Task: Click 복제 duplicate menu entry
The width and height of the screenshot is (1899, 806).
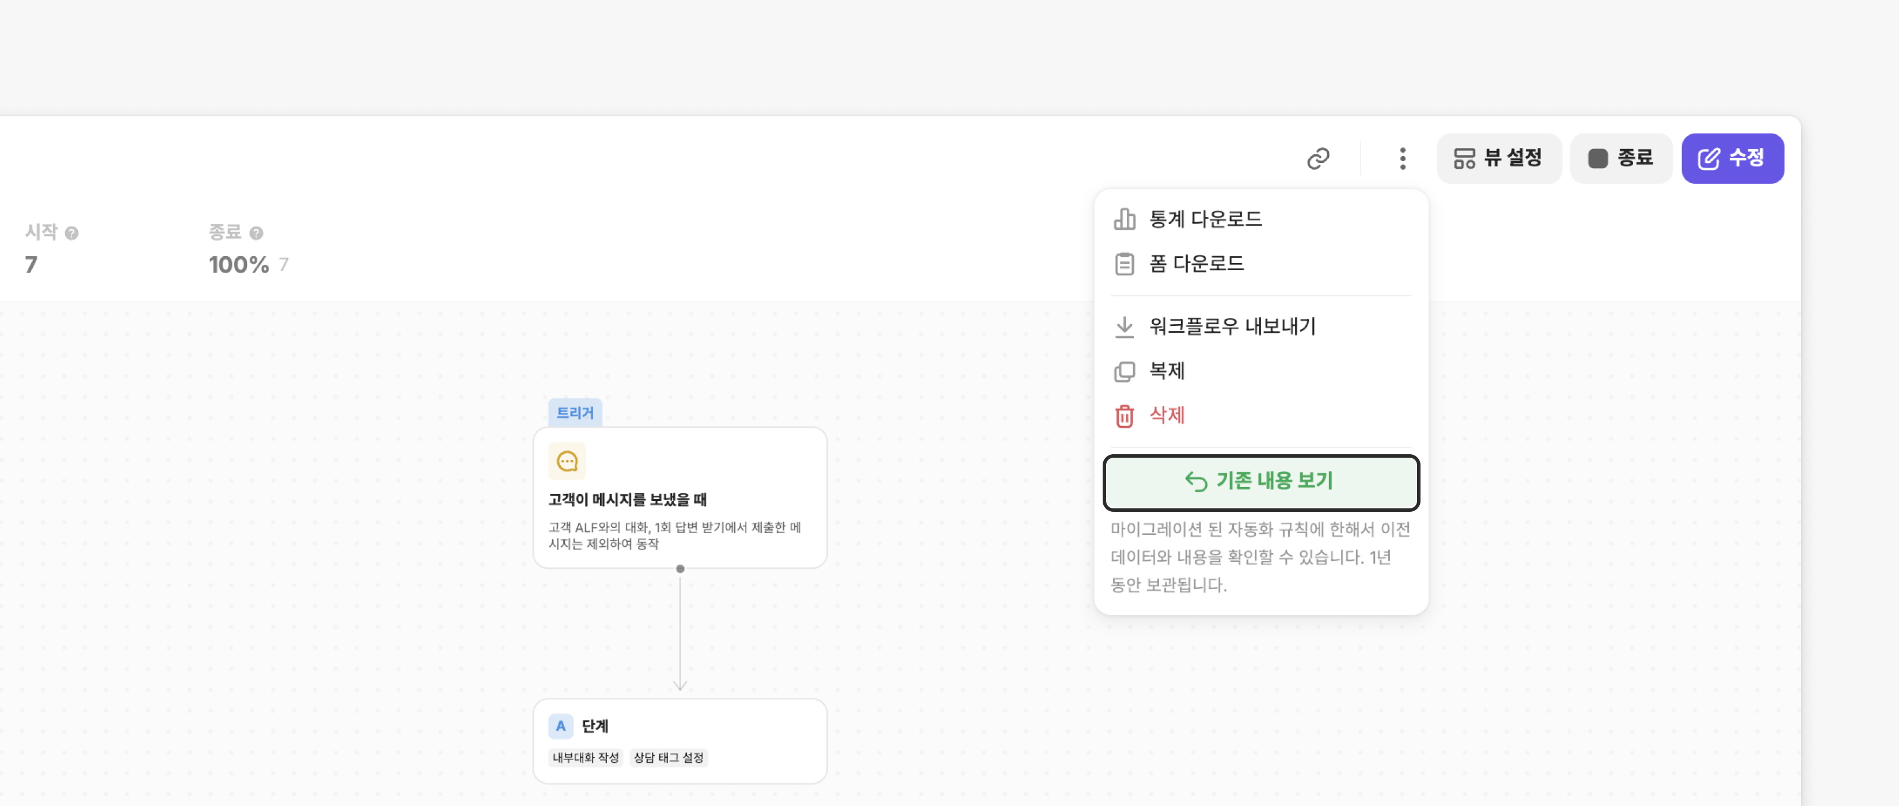Action: (1166, 371)
